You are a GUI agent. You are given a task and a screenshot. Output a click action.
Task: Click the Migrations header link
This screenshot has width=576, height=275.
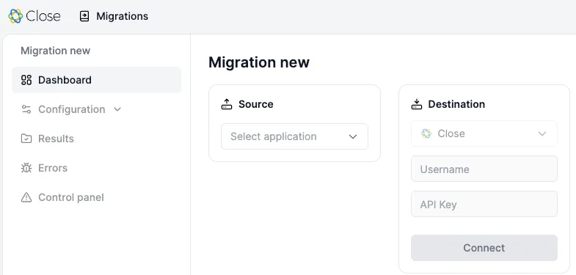pos(122,16)
